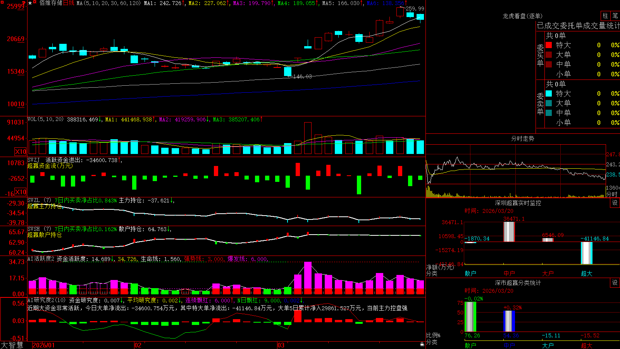
Task: Toggle the 柱 bar display mode
Action: tap(605, 16)
